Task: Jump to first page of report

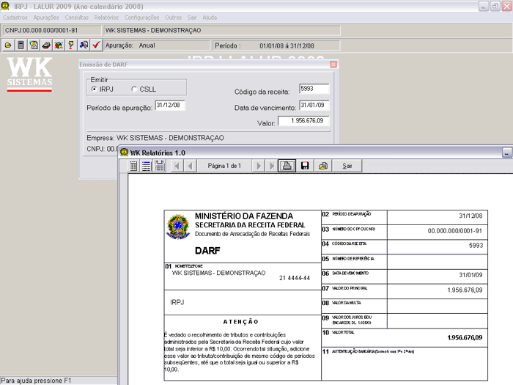Action: point(176,166)
